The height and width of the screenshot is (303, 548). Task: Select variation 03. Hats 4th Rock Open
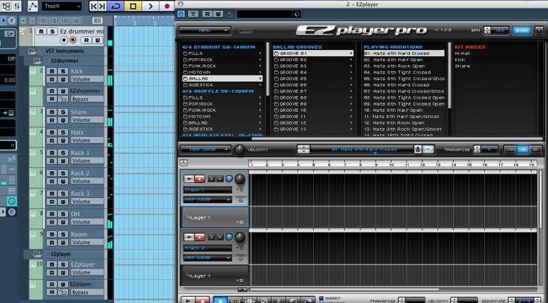pos(404,66)
